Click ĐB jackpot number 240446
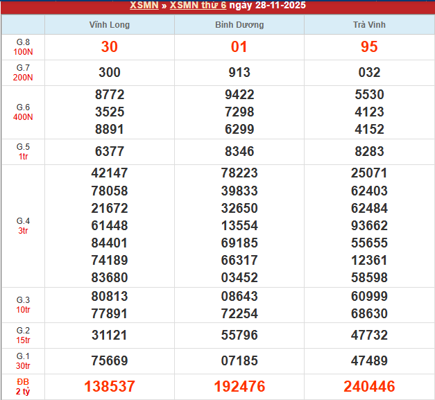Image resolution: width=435 pixels, height=400 pixels. coord(369,386)
